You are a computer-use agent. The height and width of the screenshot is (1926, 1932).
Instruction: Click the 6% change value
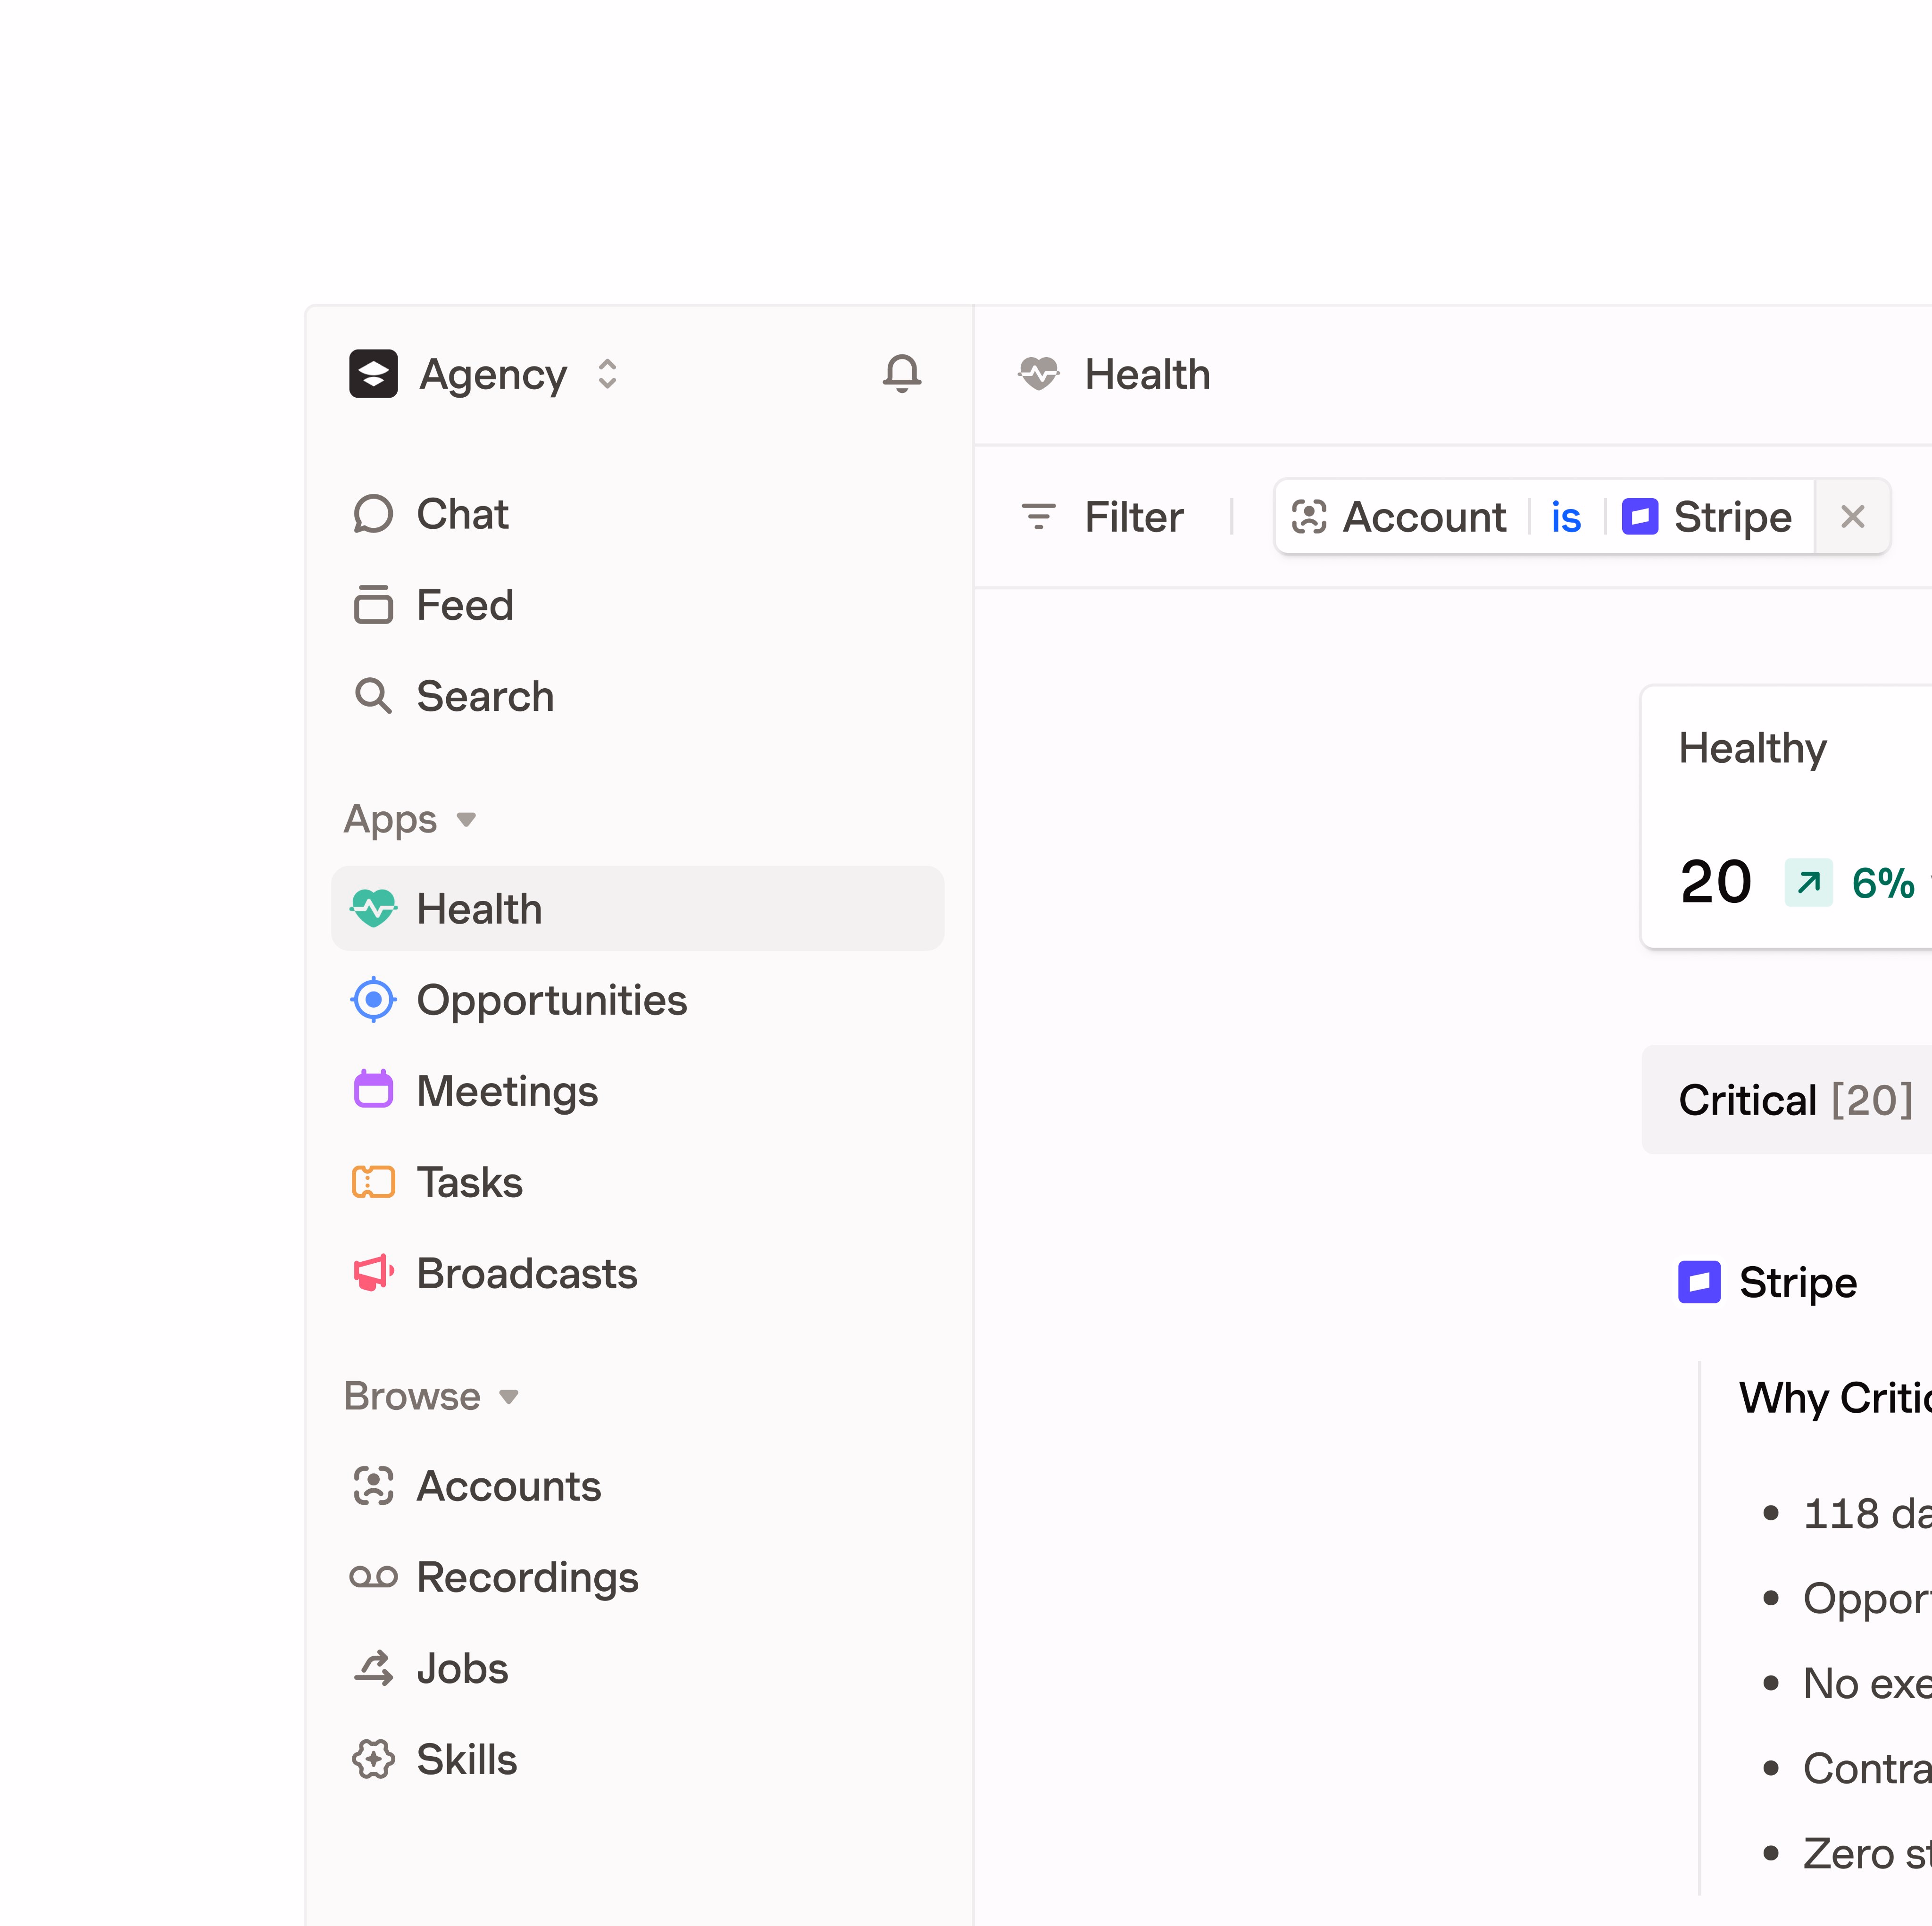[1882, 883]
